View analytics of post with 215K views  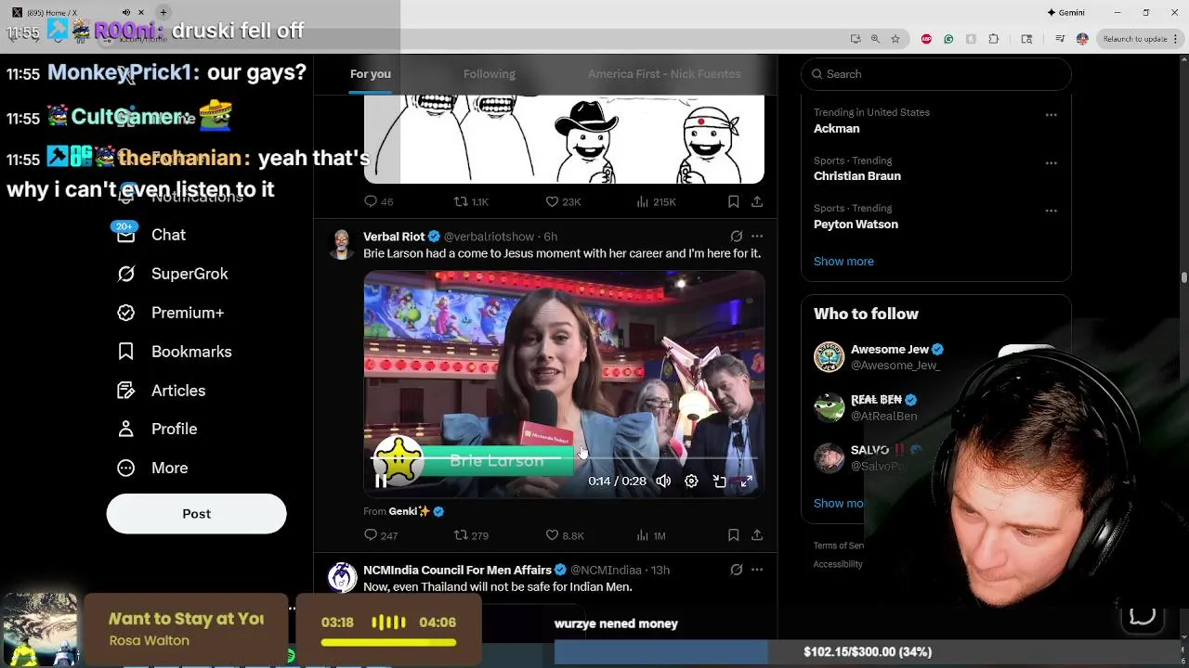click(656, 201)
